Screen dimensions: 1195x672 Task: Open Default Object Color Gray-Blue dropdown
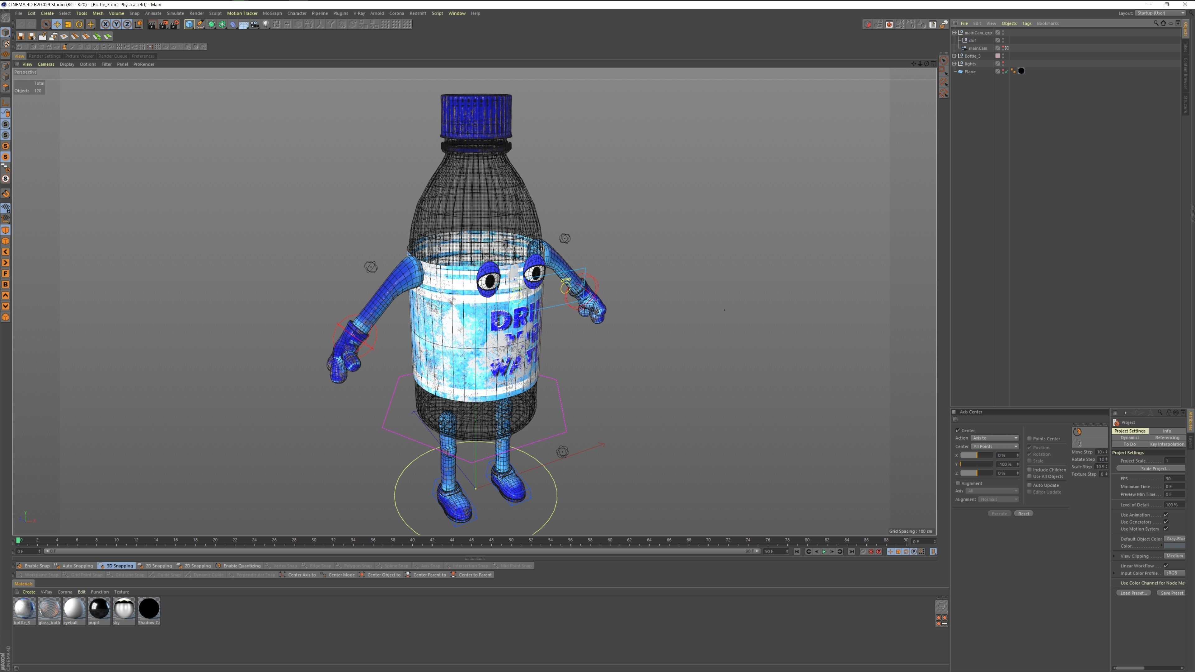[x=1174, y=539]
